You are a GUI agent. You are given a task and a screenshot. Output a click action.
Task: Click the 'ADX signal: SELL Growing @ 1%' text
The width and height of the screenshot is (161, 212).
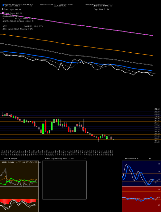(x=18, y=29)
